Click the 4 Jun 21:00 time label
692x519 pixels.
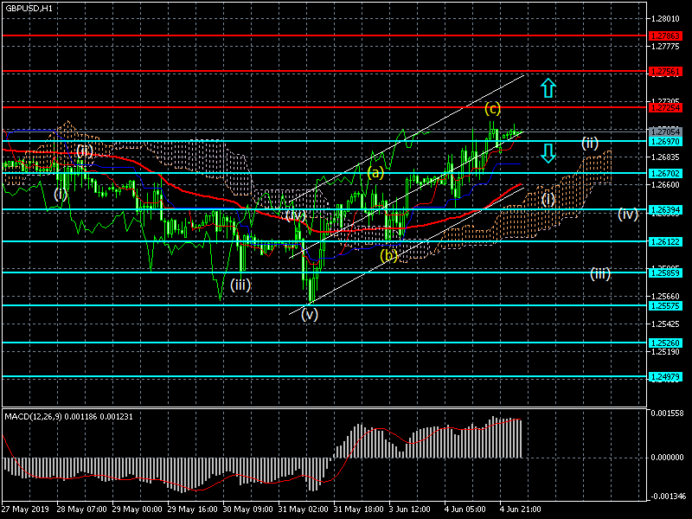(521, 509)
